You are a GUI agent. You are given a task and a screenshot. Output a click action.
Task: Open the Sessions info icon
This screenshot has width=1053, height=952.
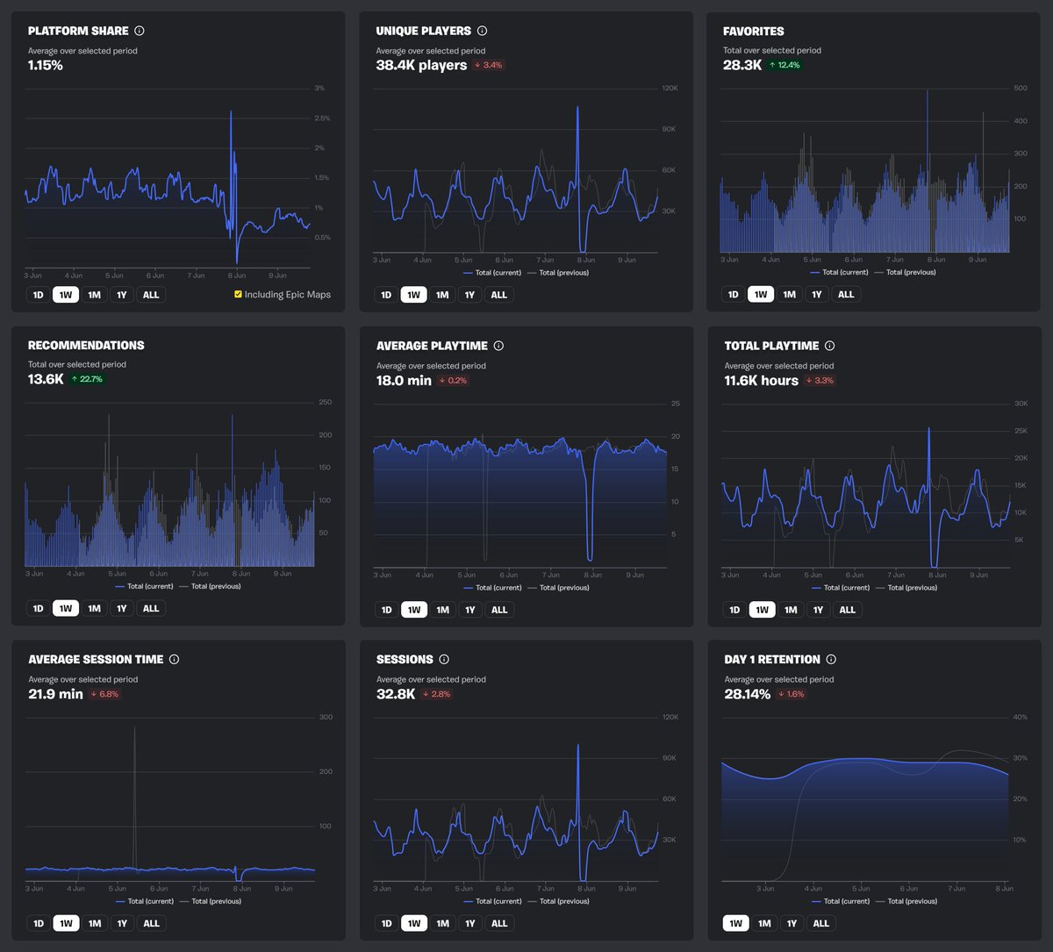(x=443, y=659)
